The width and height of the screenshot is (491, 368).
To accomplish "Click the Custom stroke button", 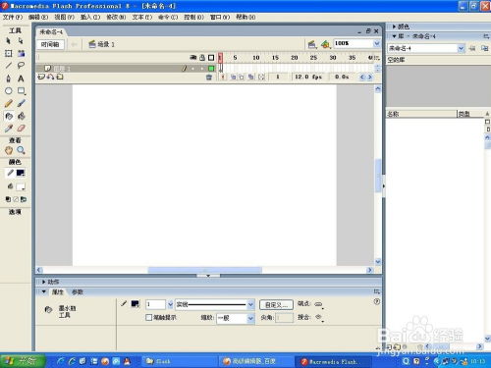I will tap(276, 304).
